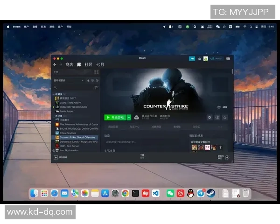This screenshot has width=280, height=224.
Task: Open game settings gear icon
Action: click(x=210, y=118)
